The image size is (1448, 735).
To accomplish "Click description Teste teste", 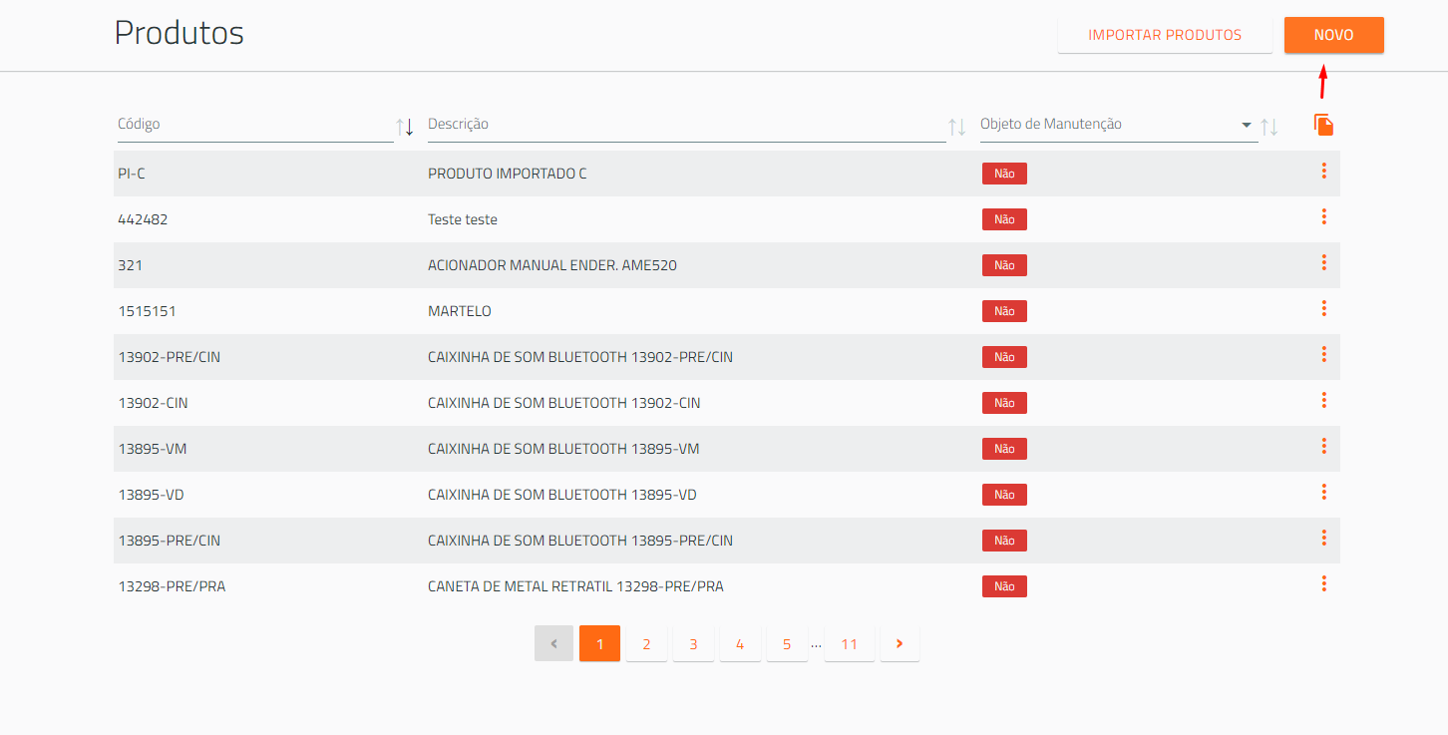I will click(x=463, y=219).
